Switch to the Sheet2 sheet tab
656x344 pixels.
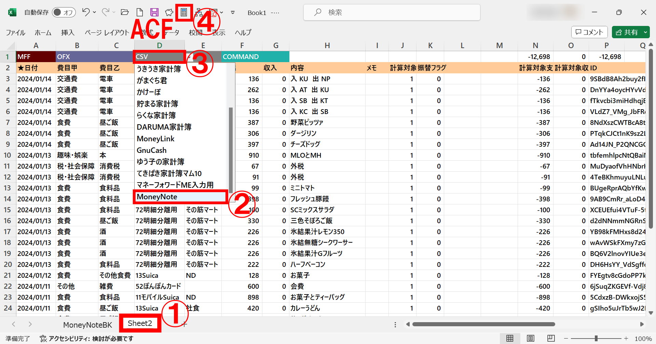pos(140,323)
